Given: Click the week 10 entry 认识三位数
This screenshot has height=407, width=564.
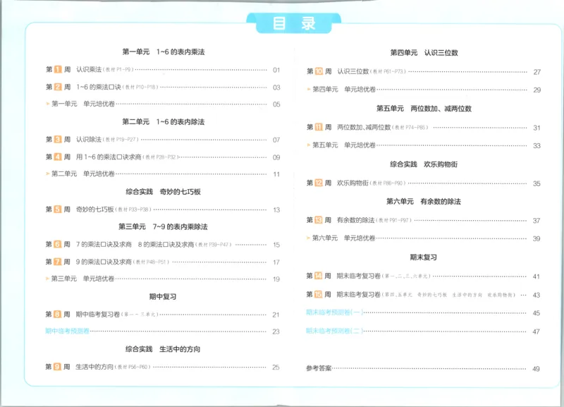Looking at the screenshot, I should click(x=353, y=71).
